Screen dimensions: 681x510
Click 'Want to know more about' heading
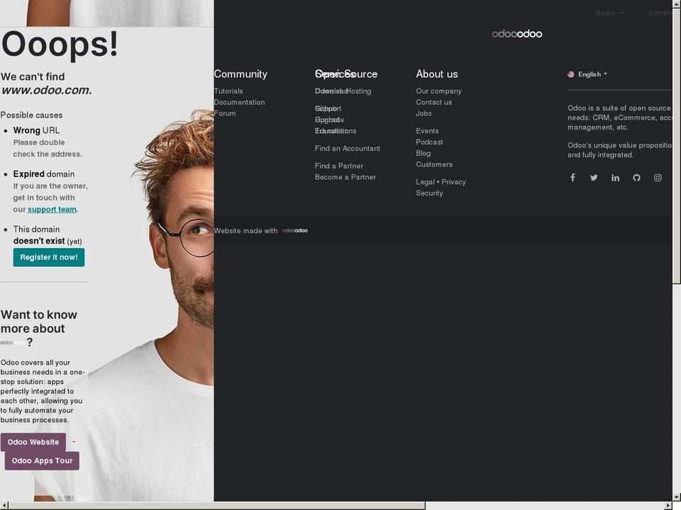(x=38, y=322)
